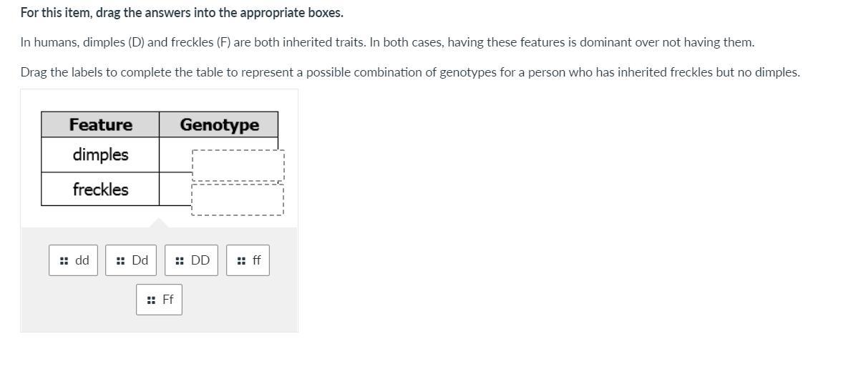
Task: Click the freckles row label
Action: click(x=100, y=189)
